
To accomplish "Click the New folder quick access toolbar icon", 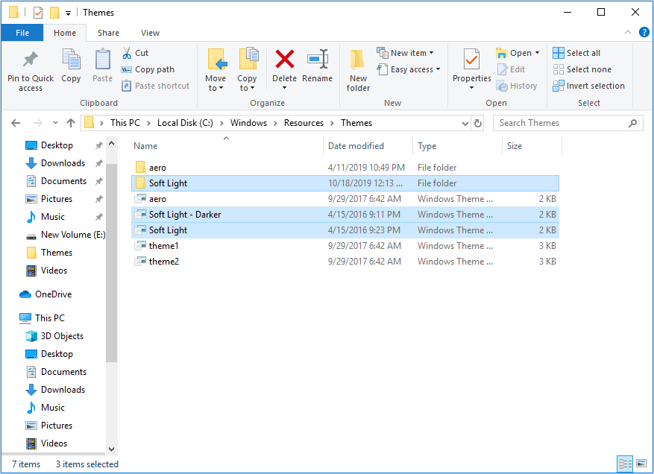I will point(54,13).
